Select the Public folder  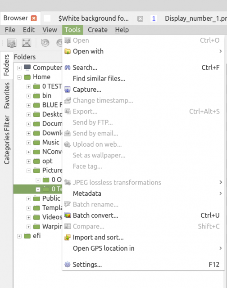[51, 198]
